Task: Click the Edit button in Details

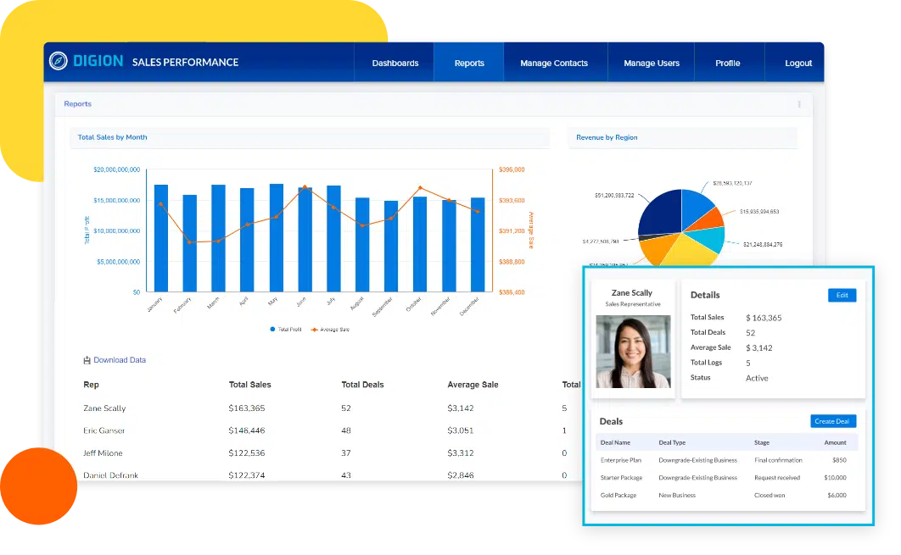Action: click(842, 295)
